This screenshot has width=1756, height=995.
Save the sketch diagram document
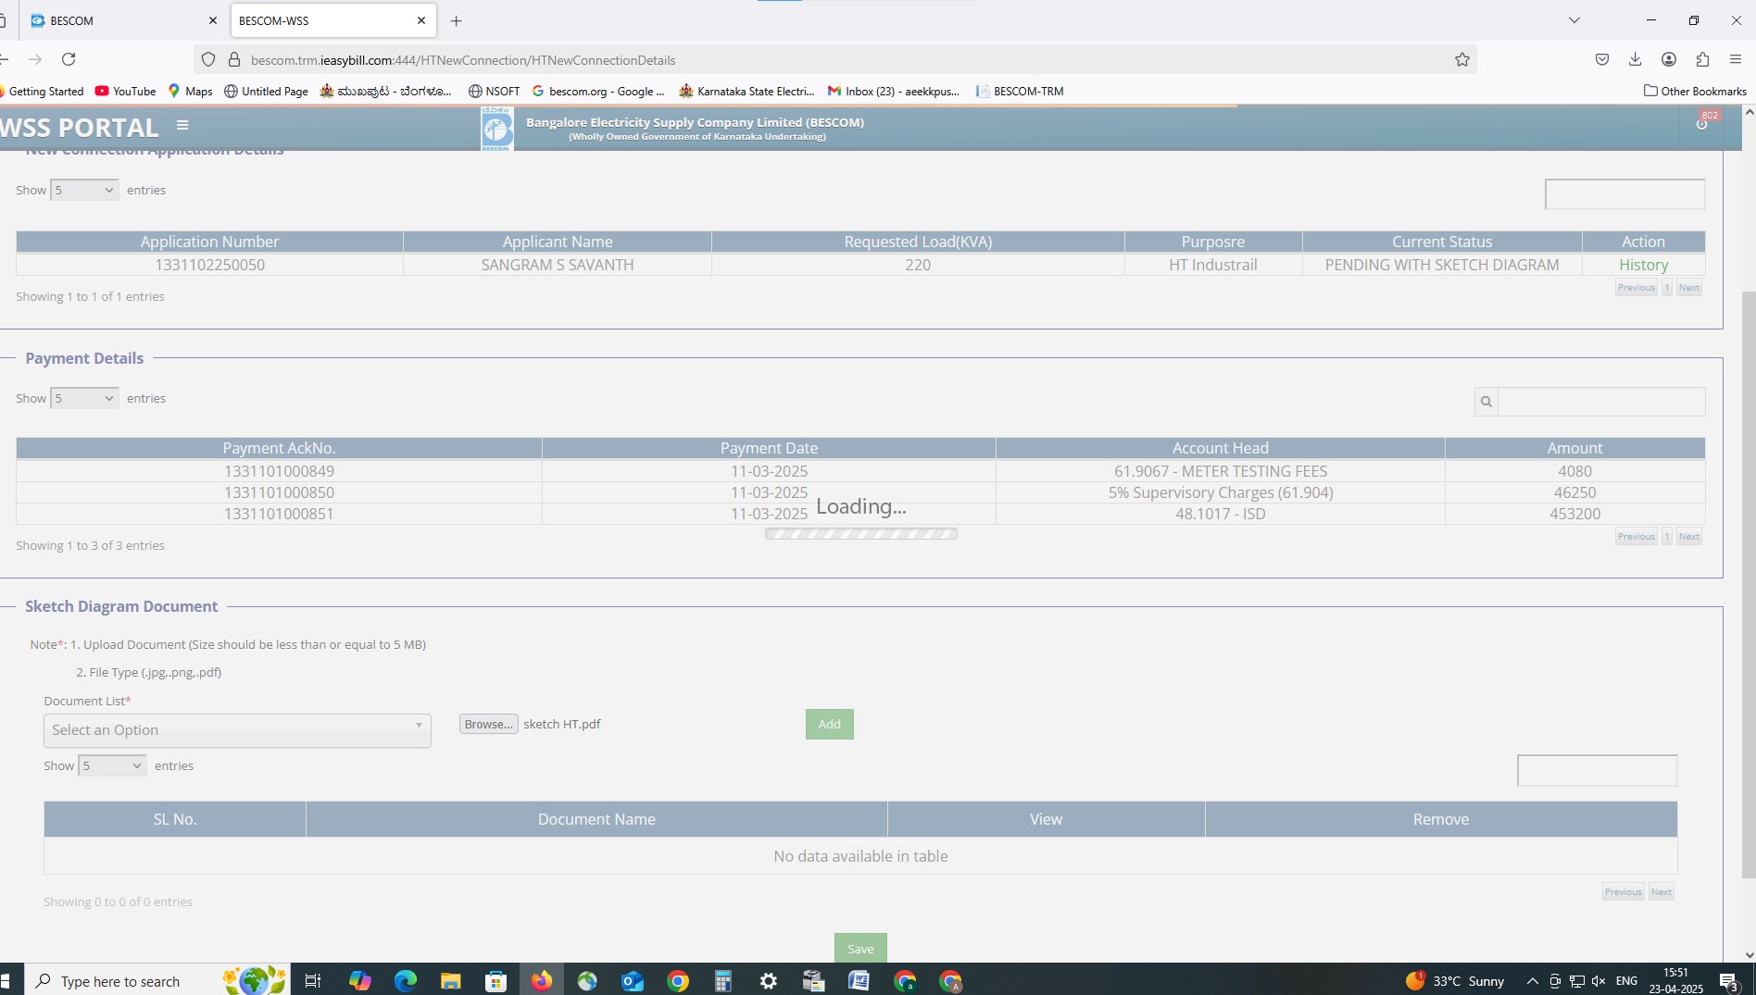[x=860, y=948]
